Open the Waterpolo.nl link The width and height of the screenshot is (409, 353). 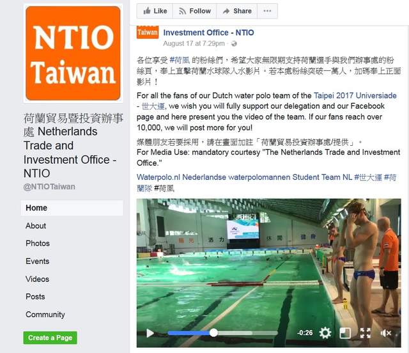tap(158, 177)
